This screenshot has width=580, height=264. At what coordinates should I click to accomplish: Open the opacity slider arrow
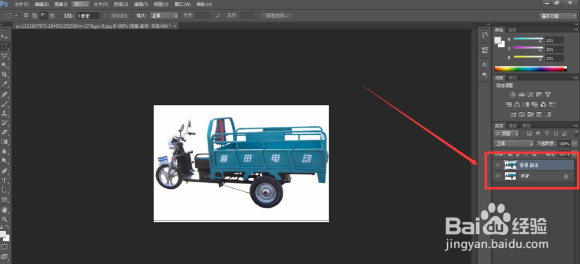574,143
